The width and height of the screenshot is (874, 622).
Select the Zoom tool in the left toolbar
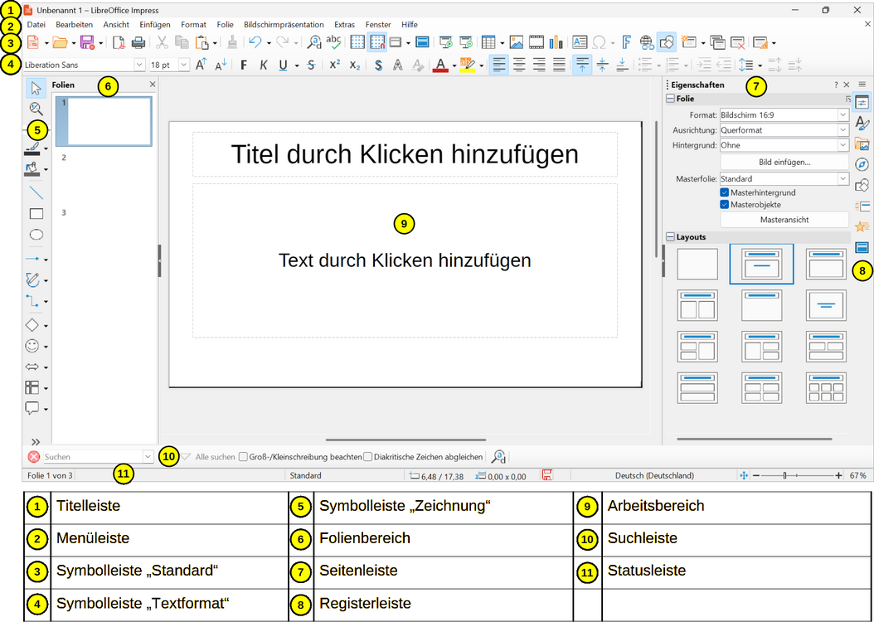tap(35, 109)
